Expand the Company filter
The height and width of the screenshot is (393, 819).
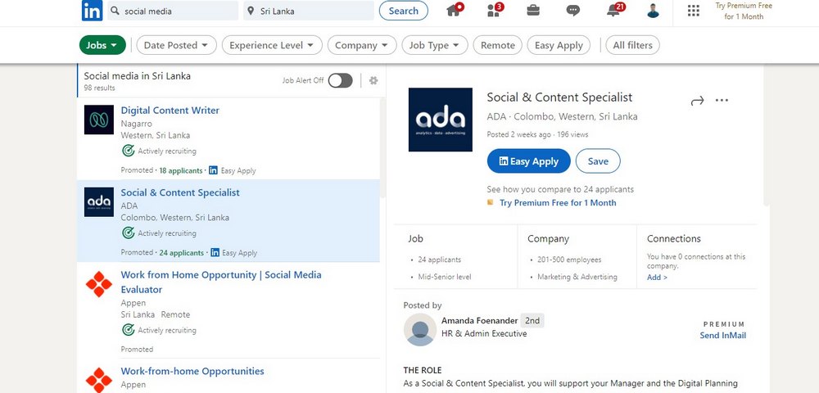point(361,45)
